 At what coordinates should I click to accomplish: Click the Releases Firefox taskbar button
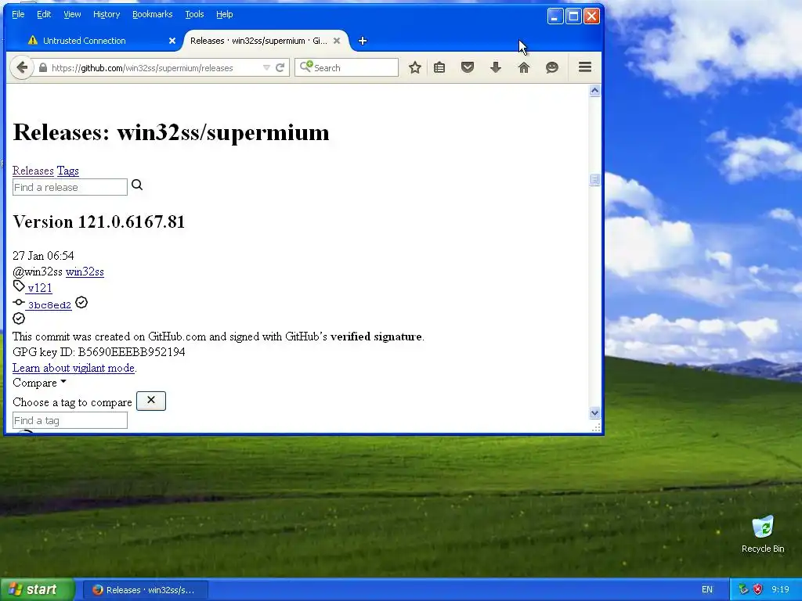(145, 590)
